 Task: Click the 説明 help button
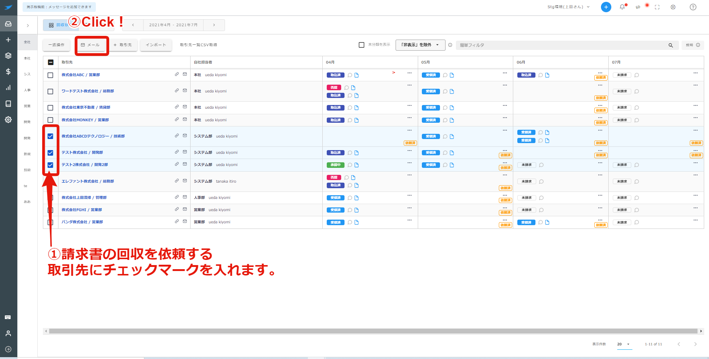click(693, 45)
